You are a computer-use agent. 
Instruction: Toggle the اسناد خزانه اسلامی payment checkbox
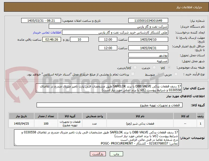pos(133,74)
